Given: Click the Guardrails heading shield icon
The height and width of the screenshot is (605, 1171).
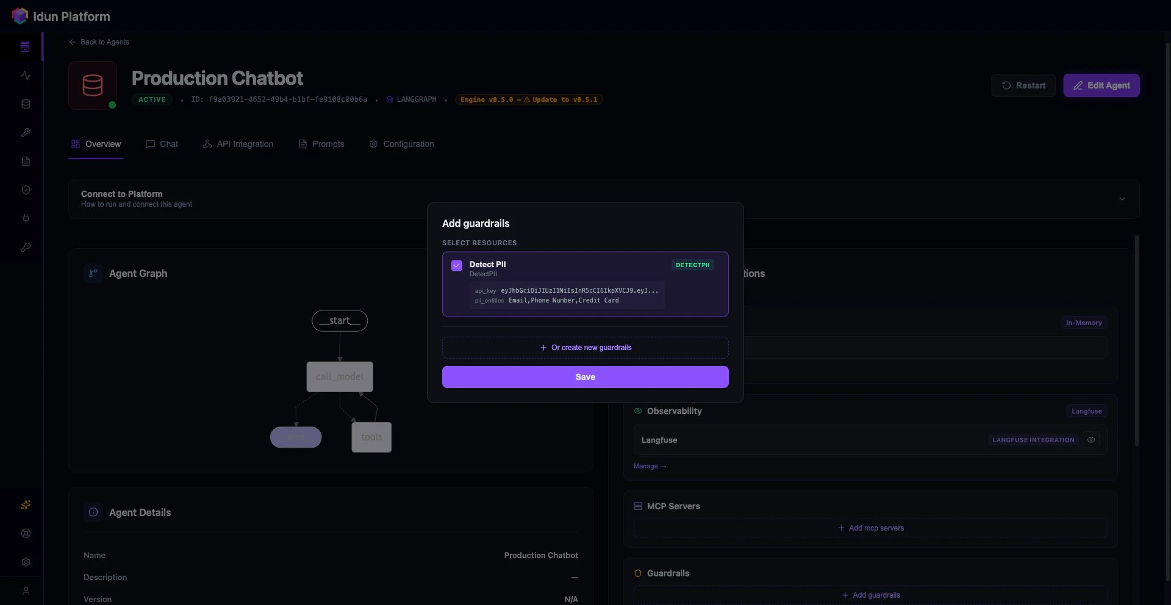Looking at the screenshot, I should tap(638, 573).
